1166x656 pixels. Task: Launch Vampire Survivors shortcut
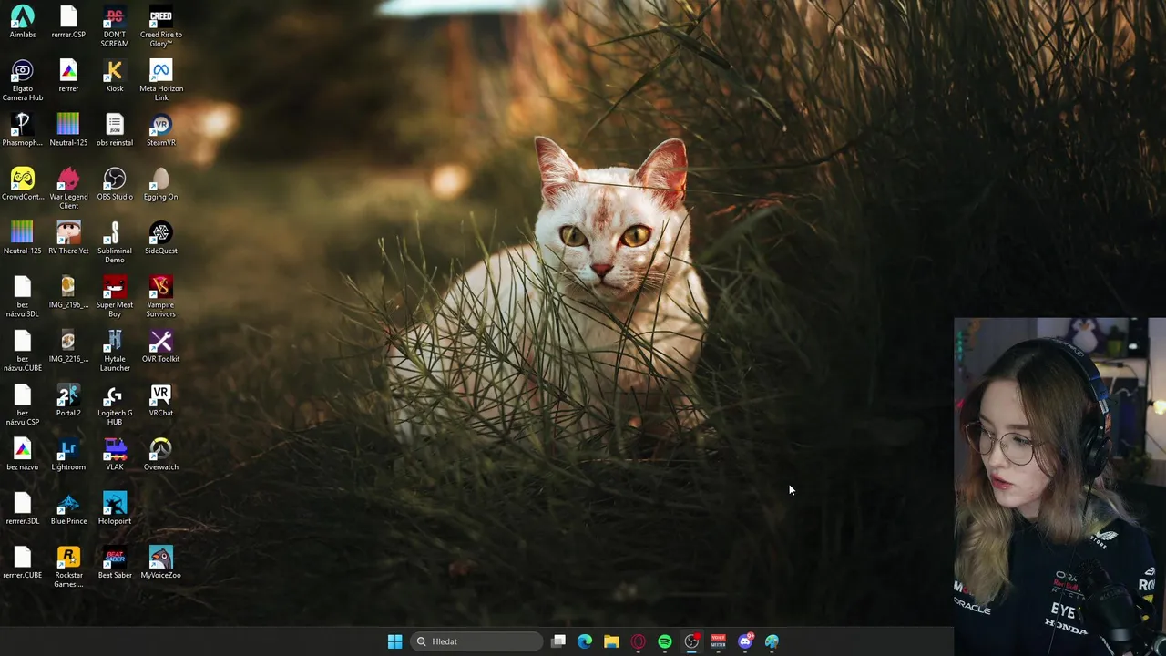pos(161,297)
